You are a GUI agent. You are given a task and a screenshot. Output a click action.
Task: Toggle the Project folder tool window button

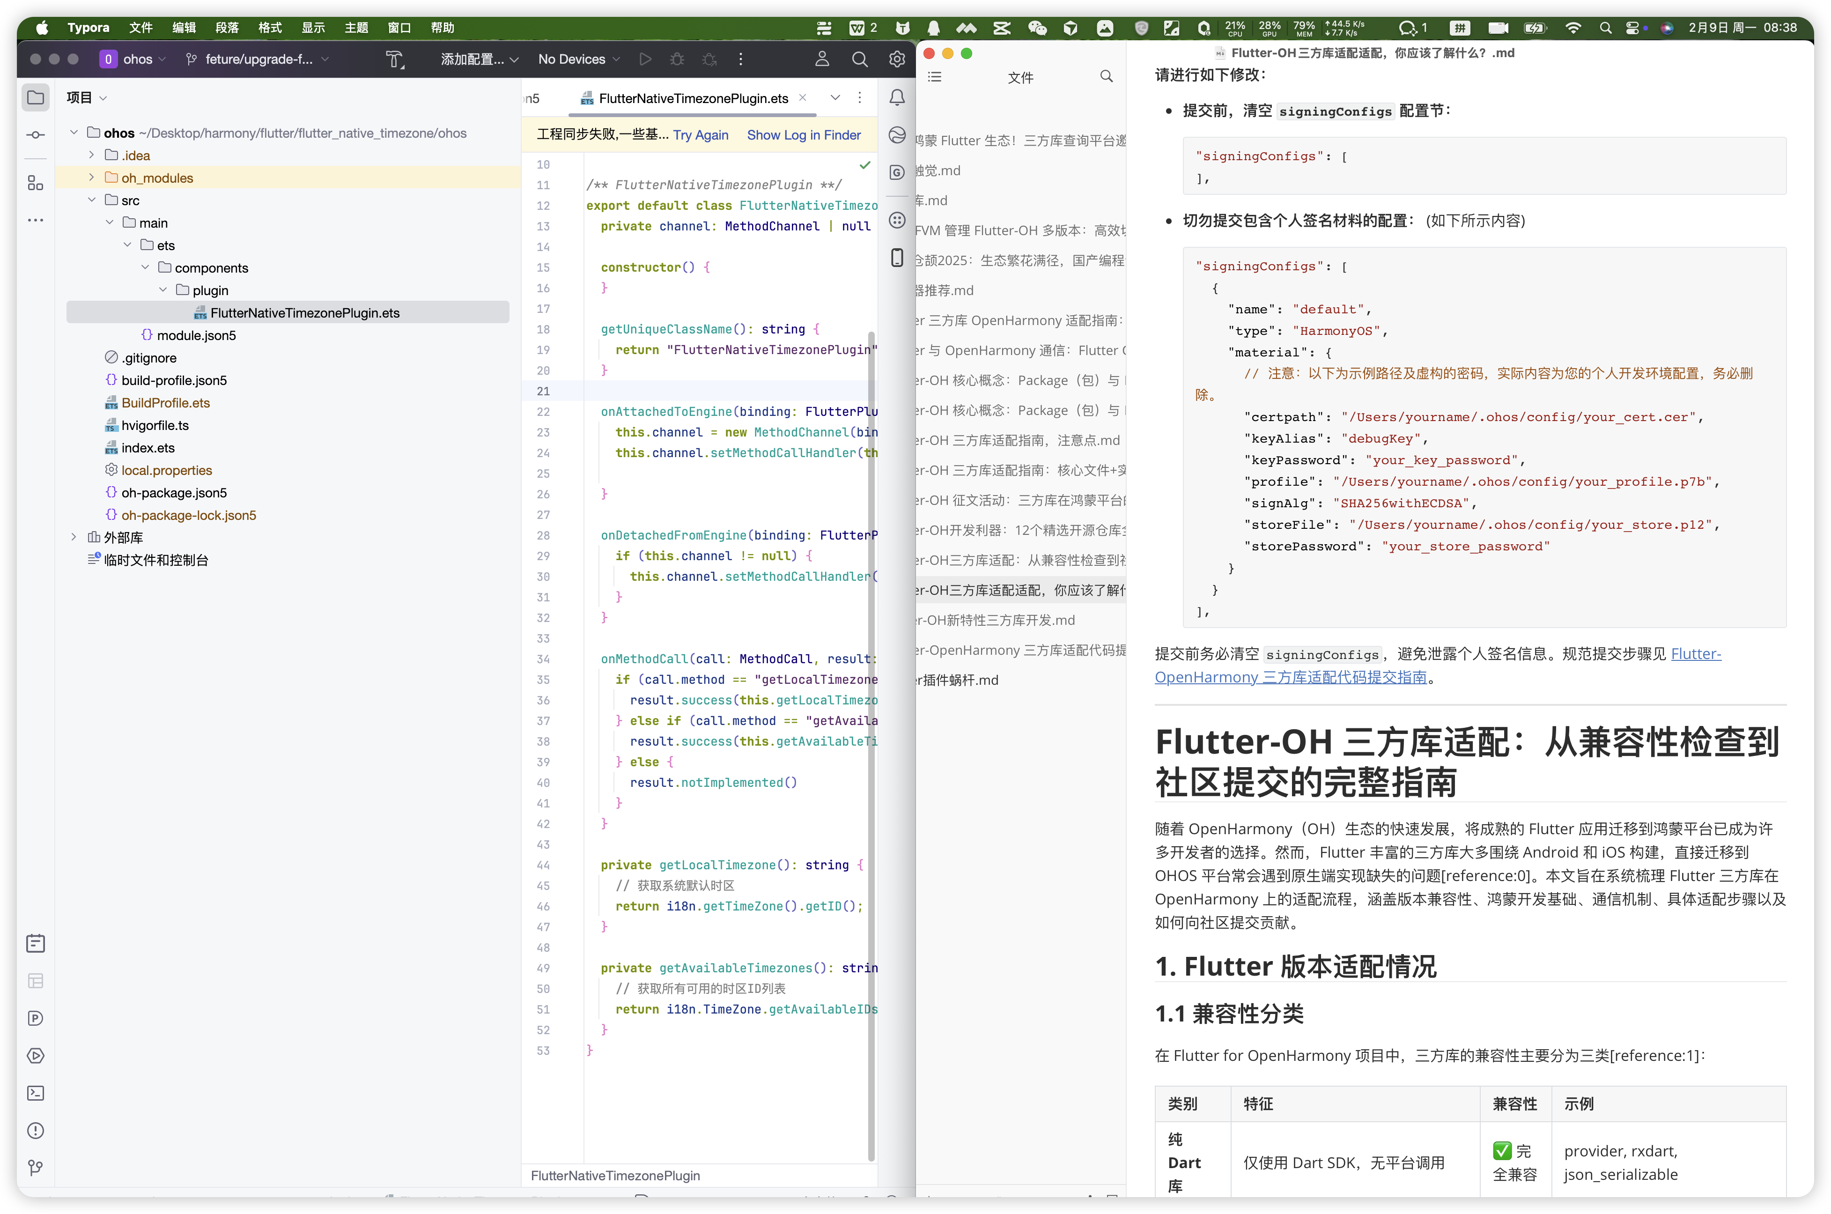[x=36, y=97]
